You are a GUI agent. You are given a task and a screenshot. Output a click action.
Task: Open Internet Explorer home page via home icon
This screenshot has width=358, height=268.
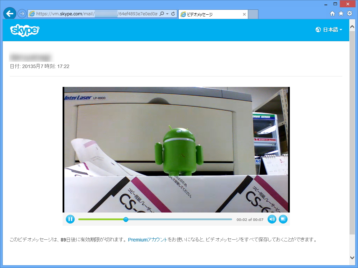click(x=332, y=14)
